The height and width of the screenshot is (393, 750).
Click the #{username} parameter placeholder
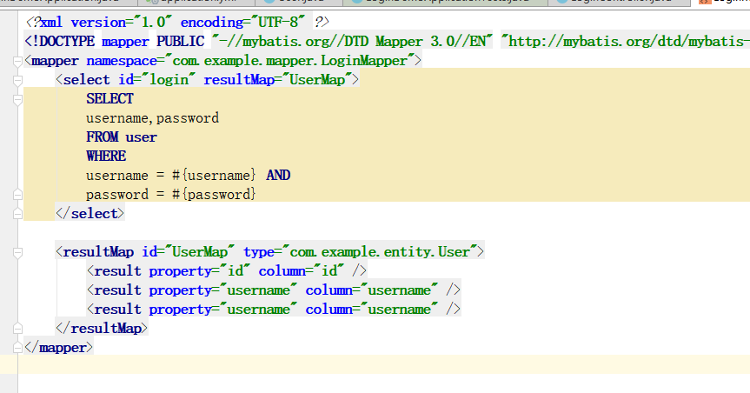click(x=214, y=176)
